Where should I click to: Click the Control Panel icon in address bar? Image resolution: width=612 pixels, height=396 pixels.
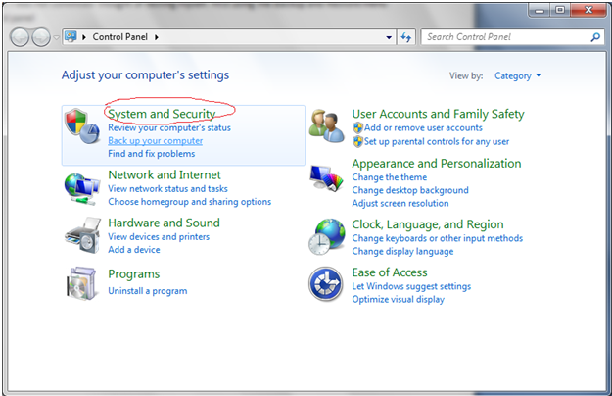tap(71, 36)
